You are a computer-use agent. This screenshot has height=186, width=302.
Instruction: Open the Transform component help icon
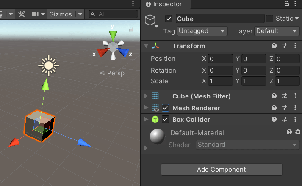click(274, 46)
